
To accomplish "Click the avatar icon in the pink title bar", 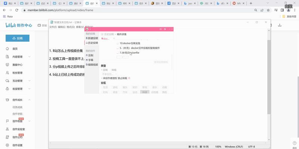I will pyautogui.click(x=87, y=29).
